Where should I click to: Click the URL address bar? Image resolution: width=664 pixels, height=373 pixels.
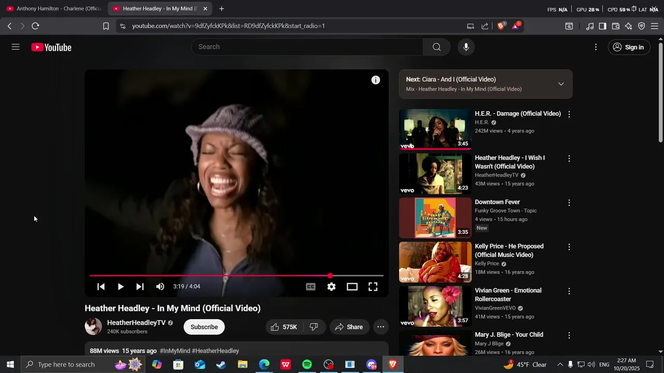coord(290,26)
